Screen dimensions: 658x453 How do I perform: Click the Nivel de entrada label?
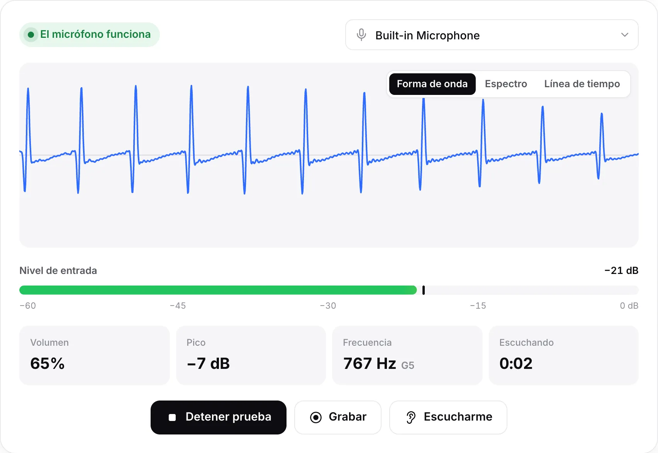coord(58,270)
